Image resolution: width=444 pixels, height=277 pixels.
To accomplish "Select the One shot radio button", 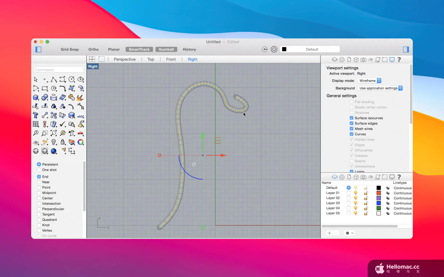I will [39, 170].
